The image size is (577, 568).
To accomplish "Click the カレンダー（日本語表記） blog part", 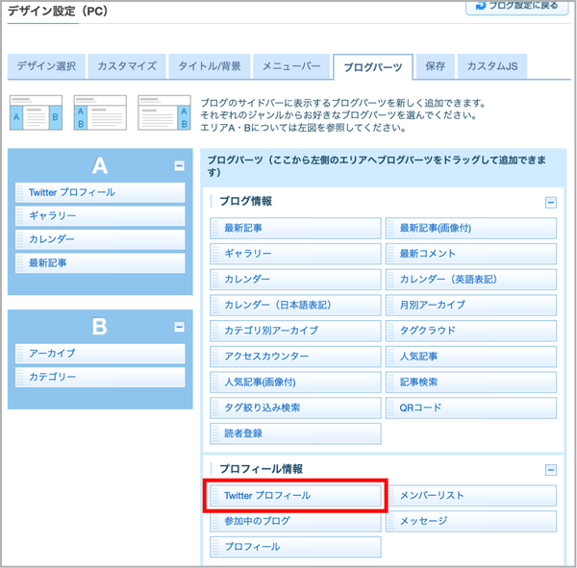I will pyautogui.click(x=295, y=305).
